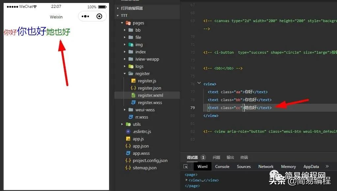Screen dimensions: 337x191
Task: Open app.json in the file tree
Action: pos(141,146)
